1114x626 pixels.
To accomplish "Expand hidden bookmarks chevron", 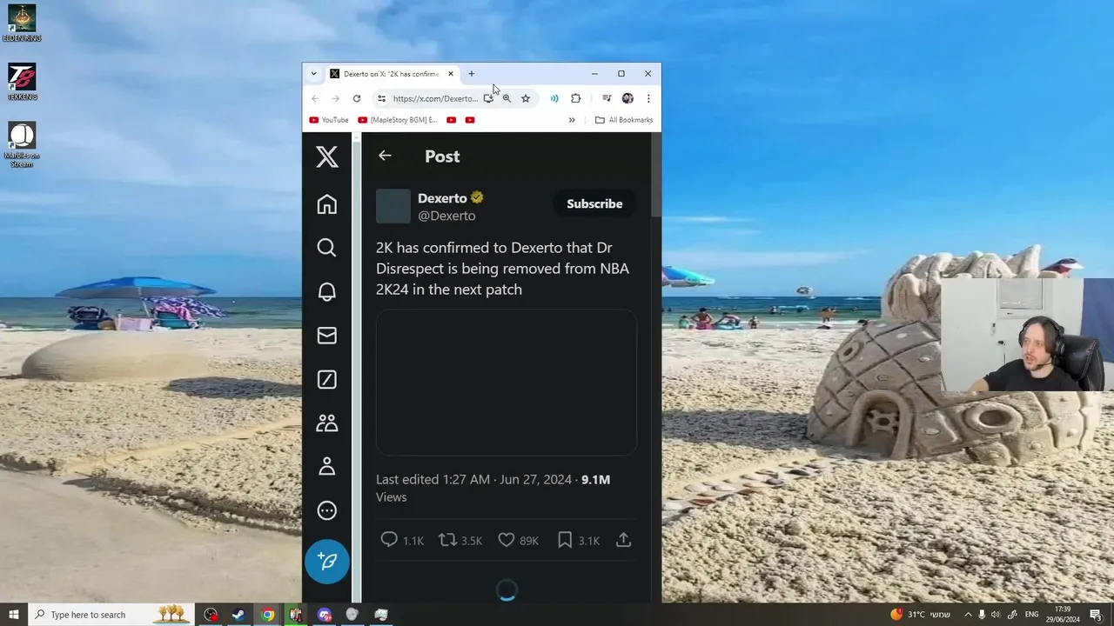I will click(572, 120).
